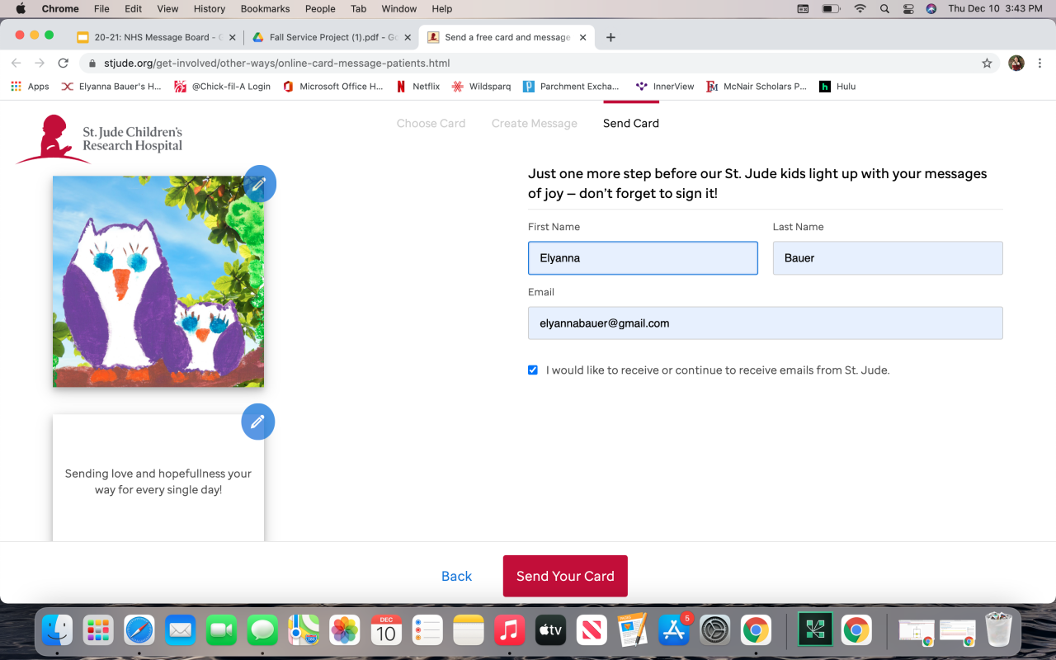Open the Hulu bookmark

coord(837,86)
